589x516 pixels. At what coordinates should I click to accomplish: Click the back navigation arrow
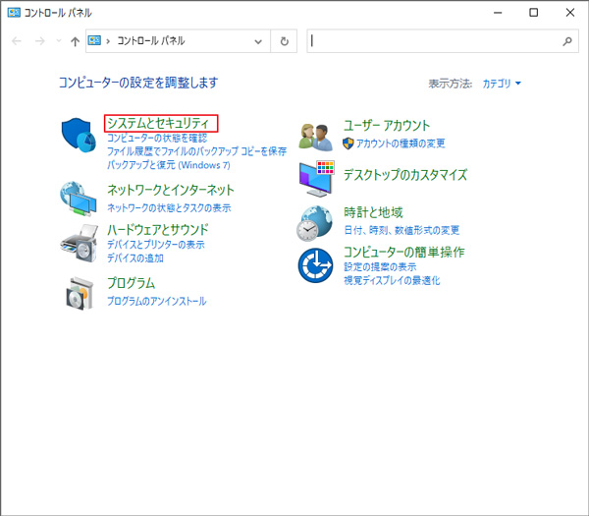[x=17, y=41]
